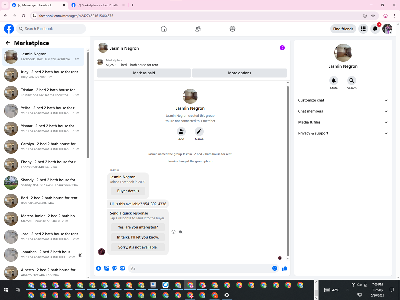This screenshot has height=300, width=400.
Task: Open Windows notification center icon
Action: click(392, 290)
